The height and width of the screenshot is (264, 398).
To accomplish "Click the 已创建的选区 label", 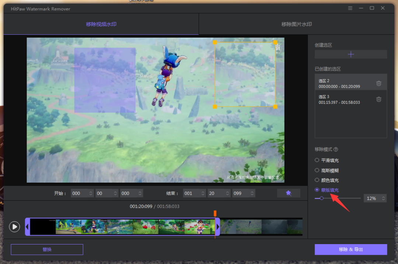I will pos(328,69).
